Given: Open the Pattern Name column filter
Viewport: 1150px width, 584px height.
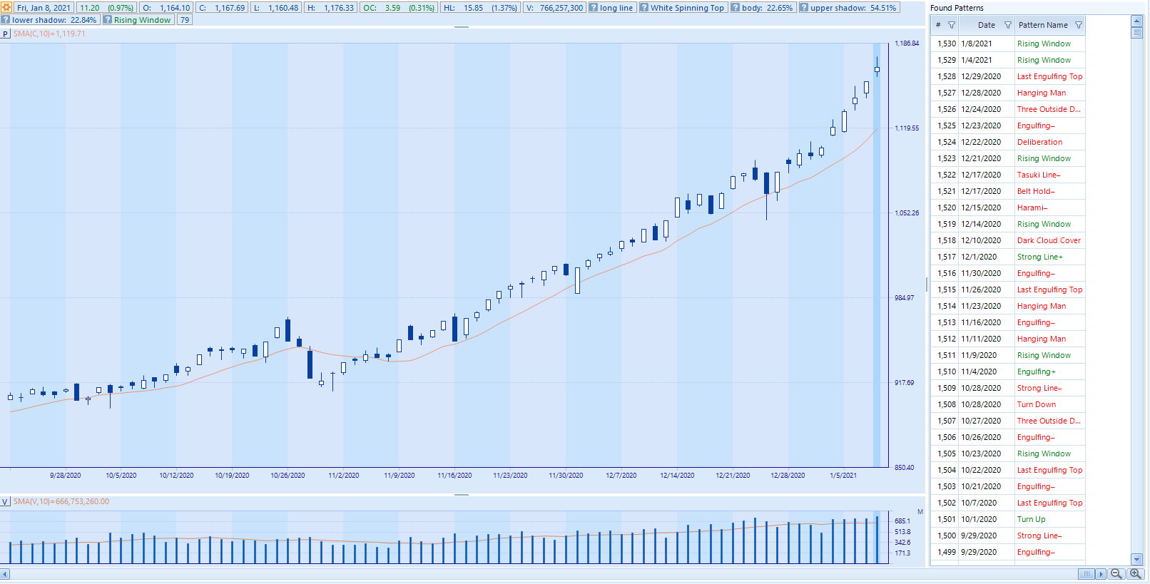Looking at the screenshot, I should [x=1079, y=25].
